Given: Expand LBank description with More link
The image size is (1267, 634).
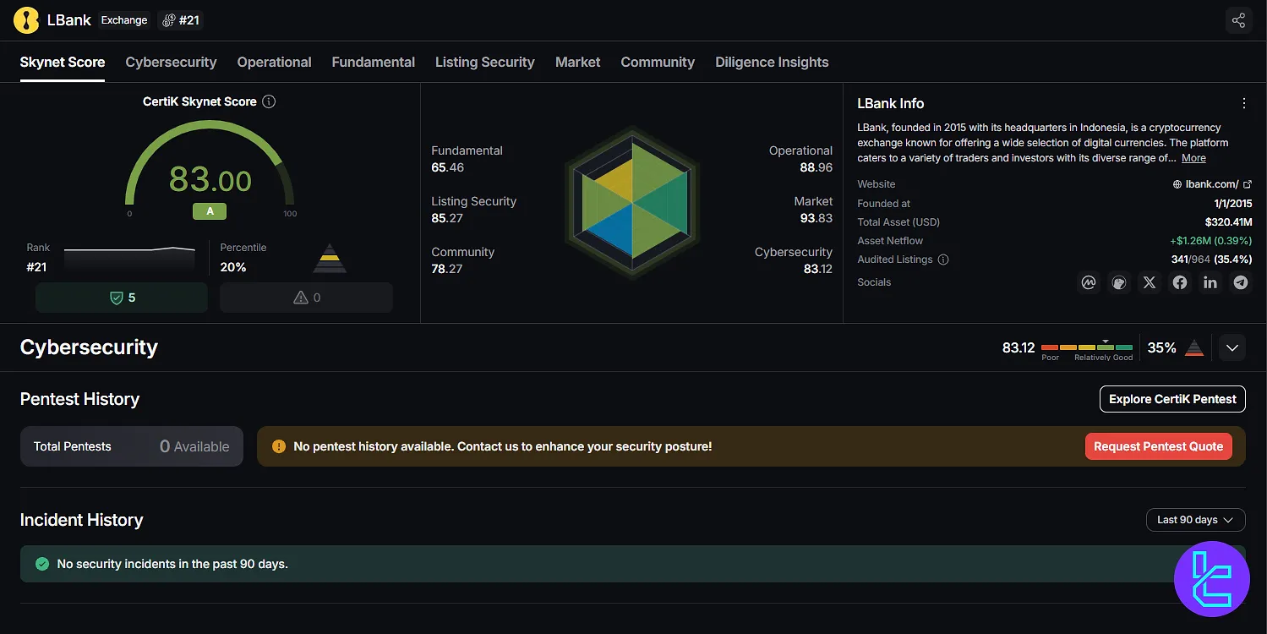Looking at the screenshot, I should click(1193, 158).
